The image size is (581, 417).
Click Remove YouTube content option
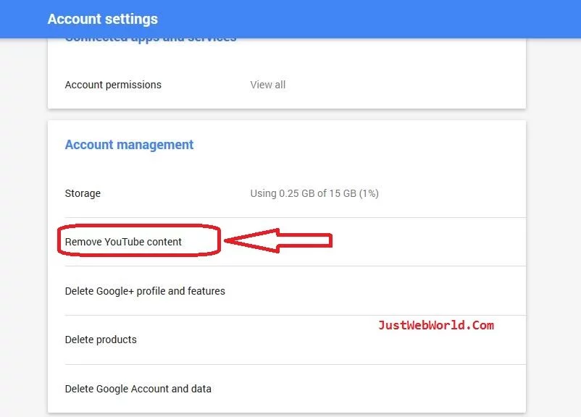pos(123,242)
